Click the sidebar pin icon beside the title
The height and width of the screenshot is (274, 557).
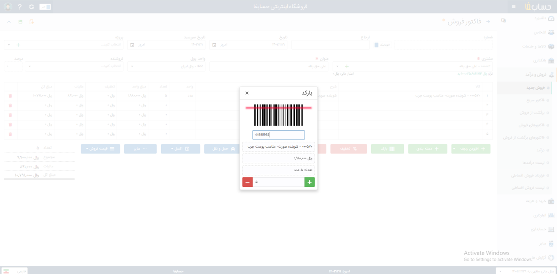coord(503,21)
